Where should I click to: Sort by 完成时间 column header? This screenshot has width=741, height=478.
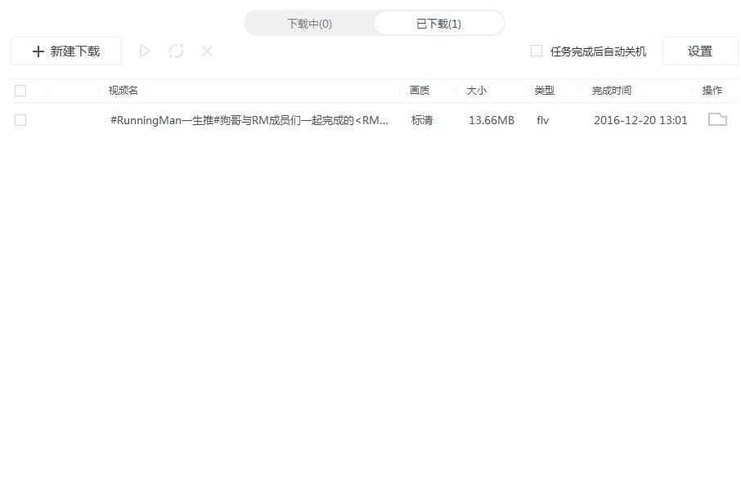612,91
